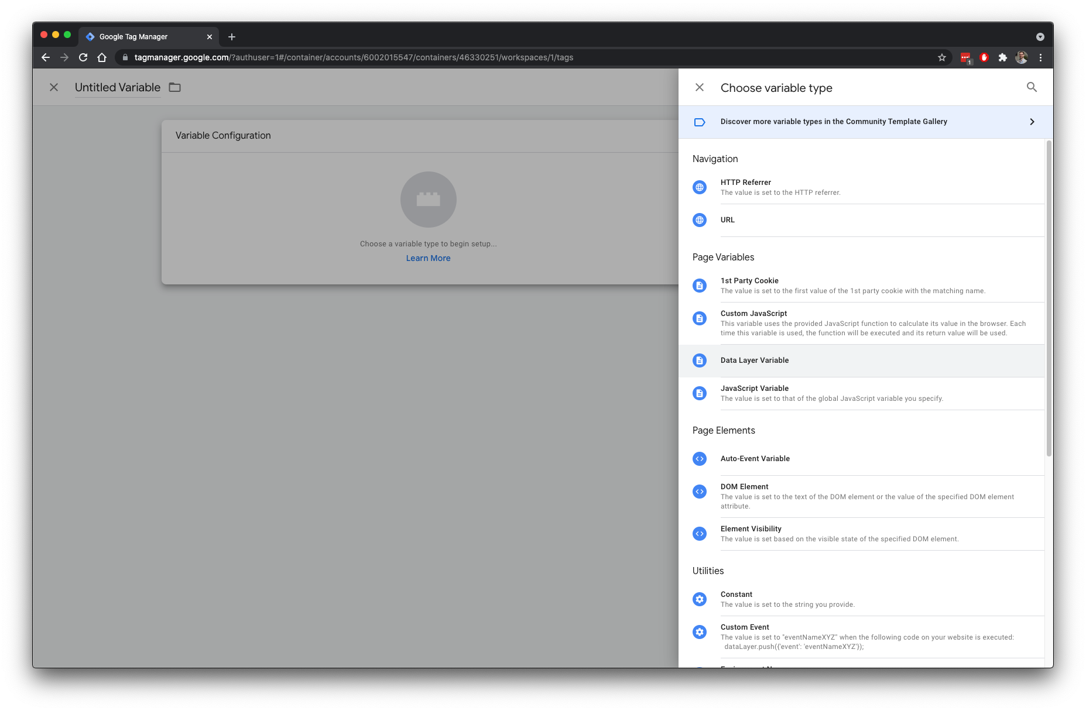
Task: Click the Custom Event gear icon
Action: [700, 632]
